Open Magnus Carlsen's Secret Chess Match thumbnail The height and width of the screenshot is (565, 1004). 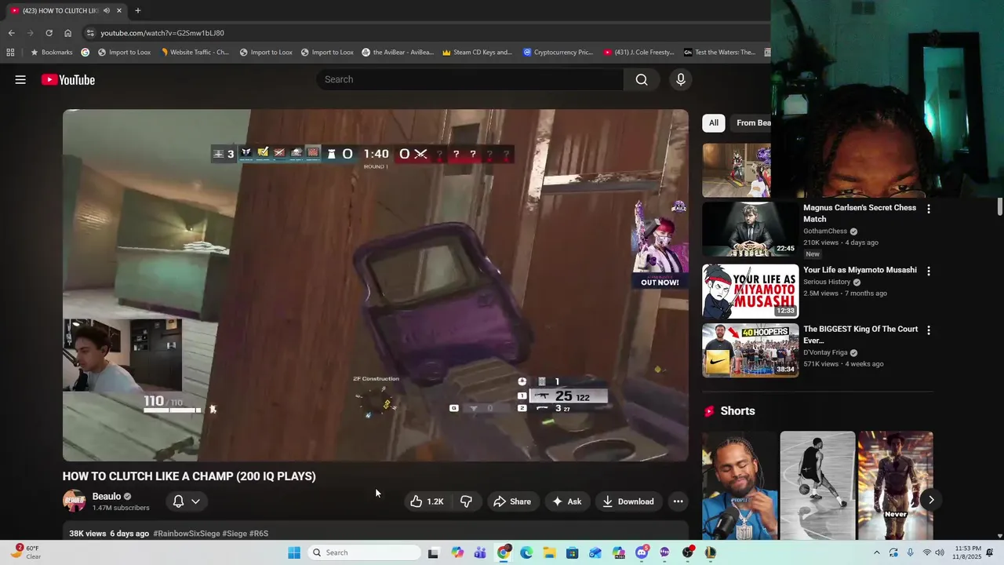coord(750,229)
